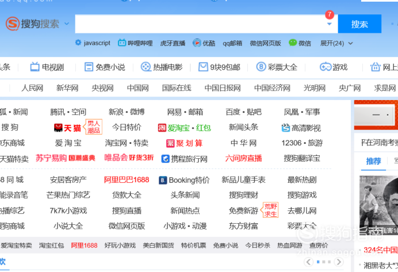Open the javascript shortcut link
This screenshot has height=272, width=398.
(97, 43)
